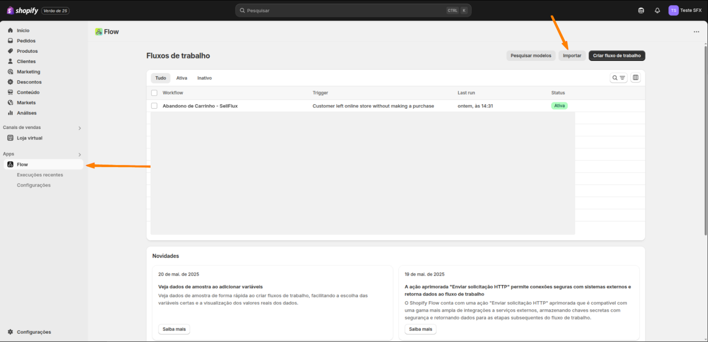Viewport: 708px width, 342px height.
Task: Open Flow Configurações submenu item
Action: 34,185
